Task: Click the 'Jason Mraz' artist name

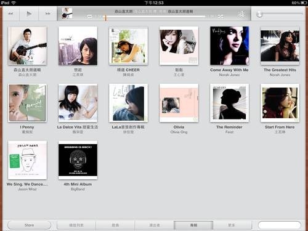Action: point(27,189)
